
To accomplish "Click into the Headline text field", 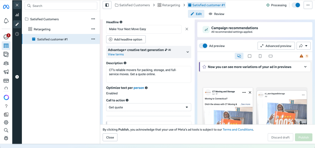I will [144, 29].
